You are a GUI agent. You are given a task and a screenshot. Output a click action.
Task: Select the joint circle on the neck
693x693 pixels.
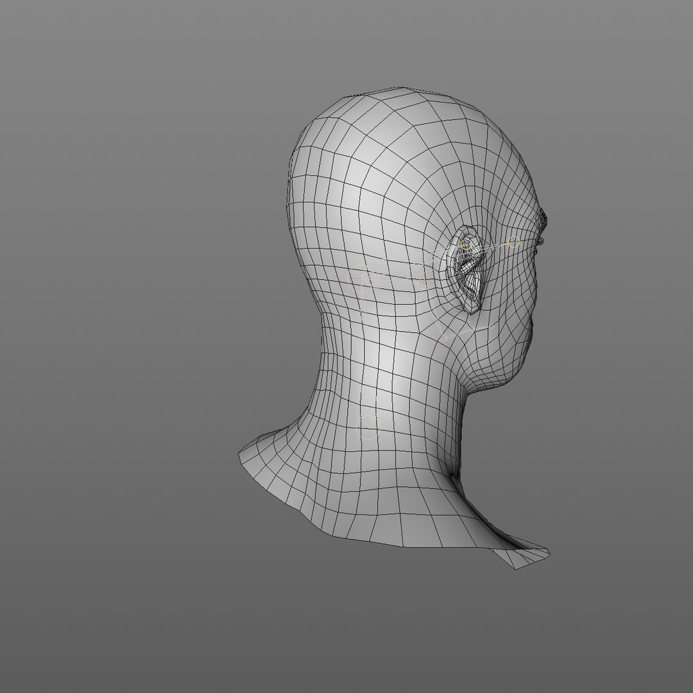click(x=368, y=427)
